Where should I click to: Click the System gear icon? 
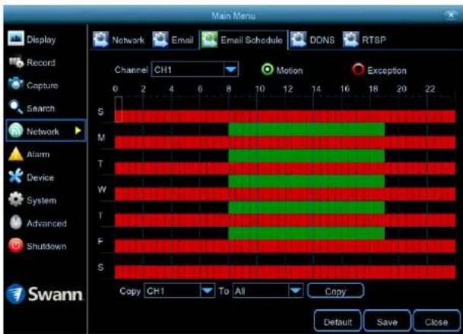click(x=16, y=200)
